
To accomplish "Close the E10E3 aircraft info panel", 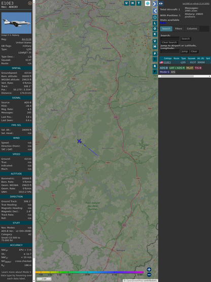I will 30,3.
